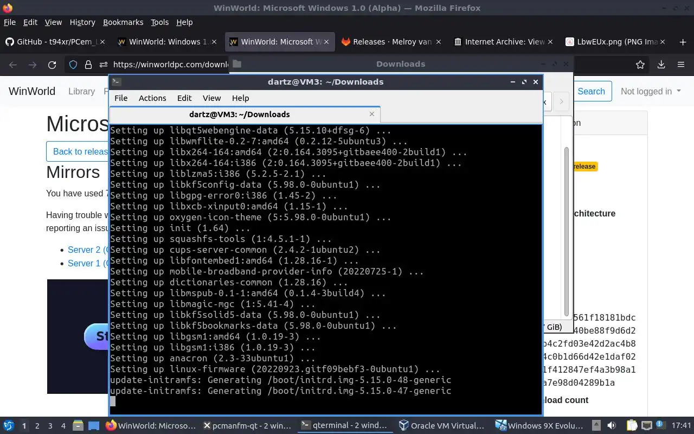Image resolution: width=694 pixels, height=434 pixels.
Task: Open the LXQt application menu
Action: coord(9,426)
